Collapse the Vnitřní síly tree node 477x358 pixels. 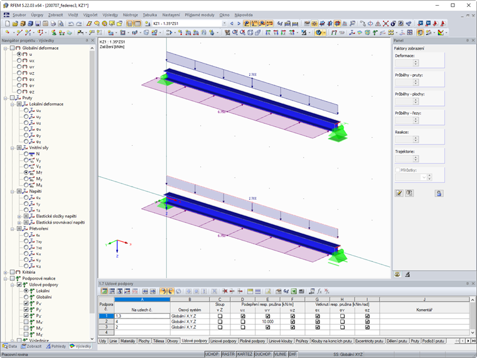(12, 148)
